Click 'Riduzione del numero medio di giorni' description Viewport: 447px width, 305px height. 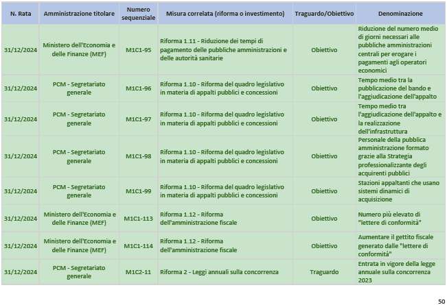(400, 50)
